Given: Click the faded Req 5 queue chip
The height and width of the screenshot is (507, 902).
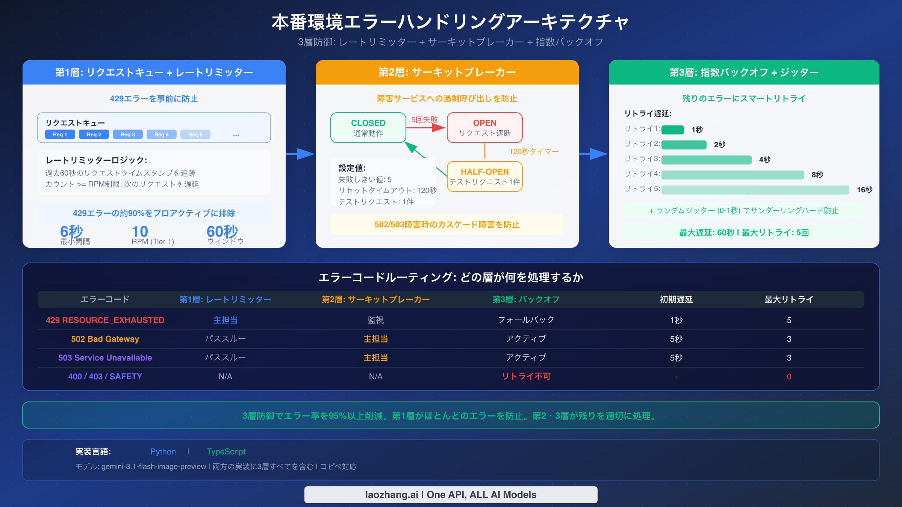Looking at the screenshot, I should [x=195, y=134].
